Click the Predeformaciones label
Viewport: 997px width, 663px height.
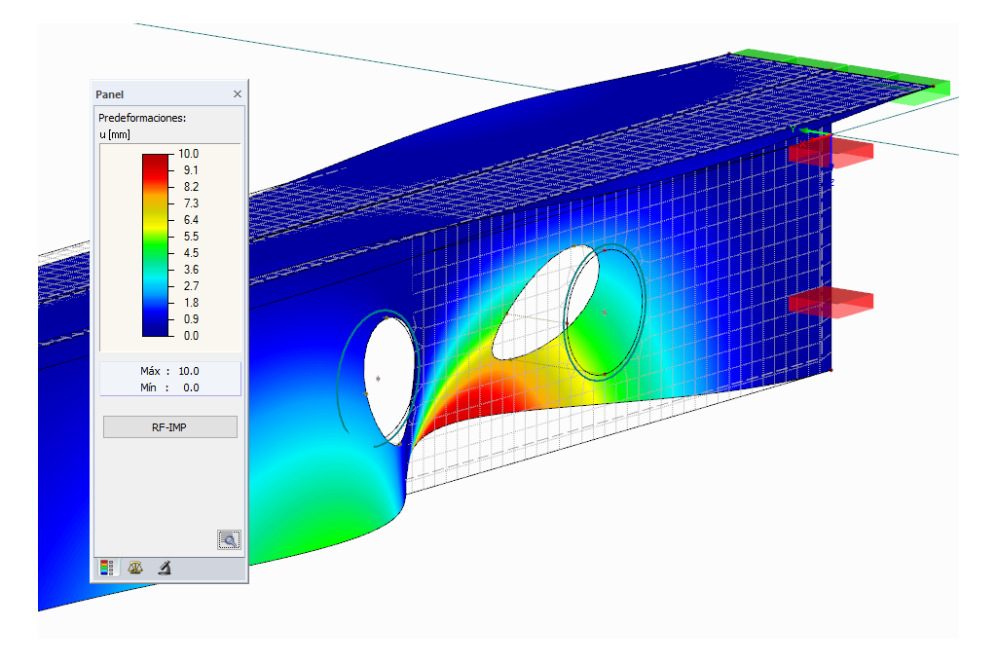(x=142, y=118)
